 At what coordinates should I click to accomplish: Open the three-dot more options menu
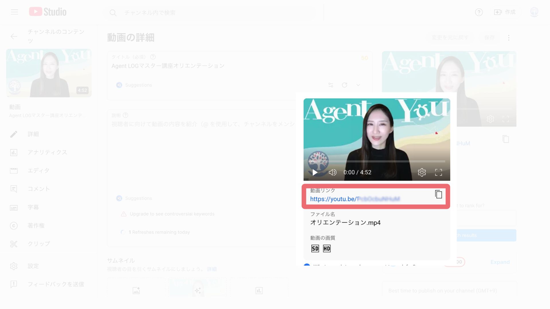click(x=509, y=37)
